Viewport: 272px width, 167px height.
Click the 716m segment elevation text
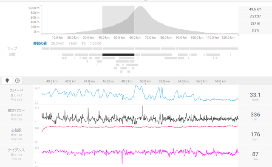pyautogui.click(x=73, y=43)
